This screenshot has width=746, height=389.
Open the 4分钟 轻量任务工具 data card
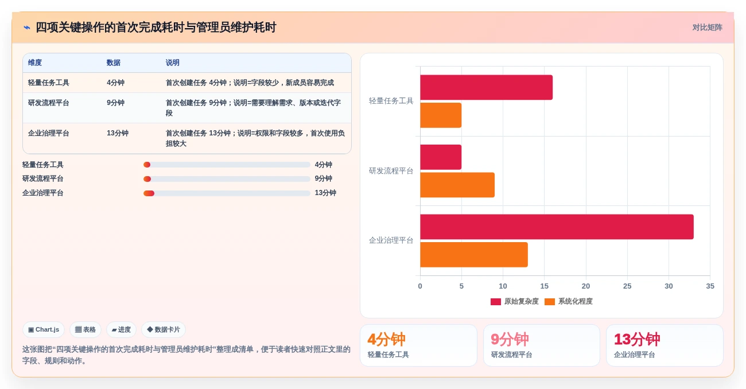click(418, 345)
